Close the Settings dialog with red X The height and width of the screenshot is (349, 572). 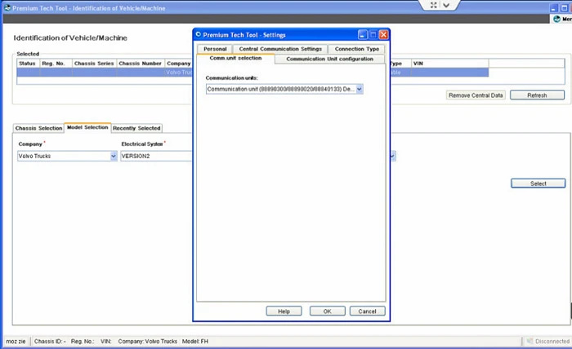pyautogui.click(x=383, y=34)
